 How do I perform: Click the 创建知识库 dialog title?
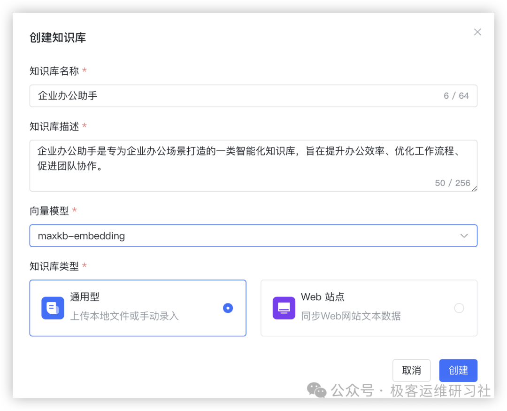[58, 38]
